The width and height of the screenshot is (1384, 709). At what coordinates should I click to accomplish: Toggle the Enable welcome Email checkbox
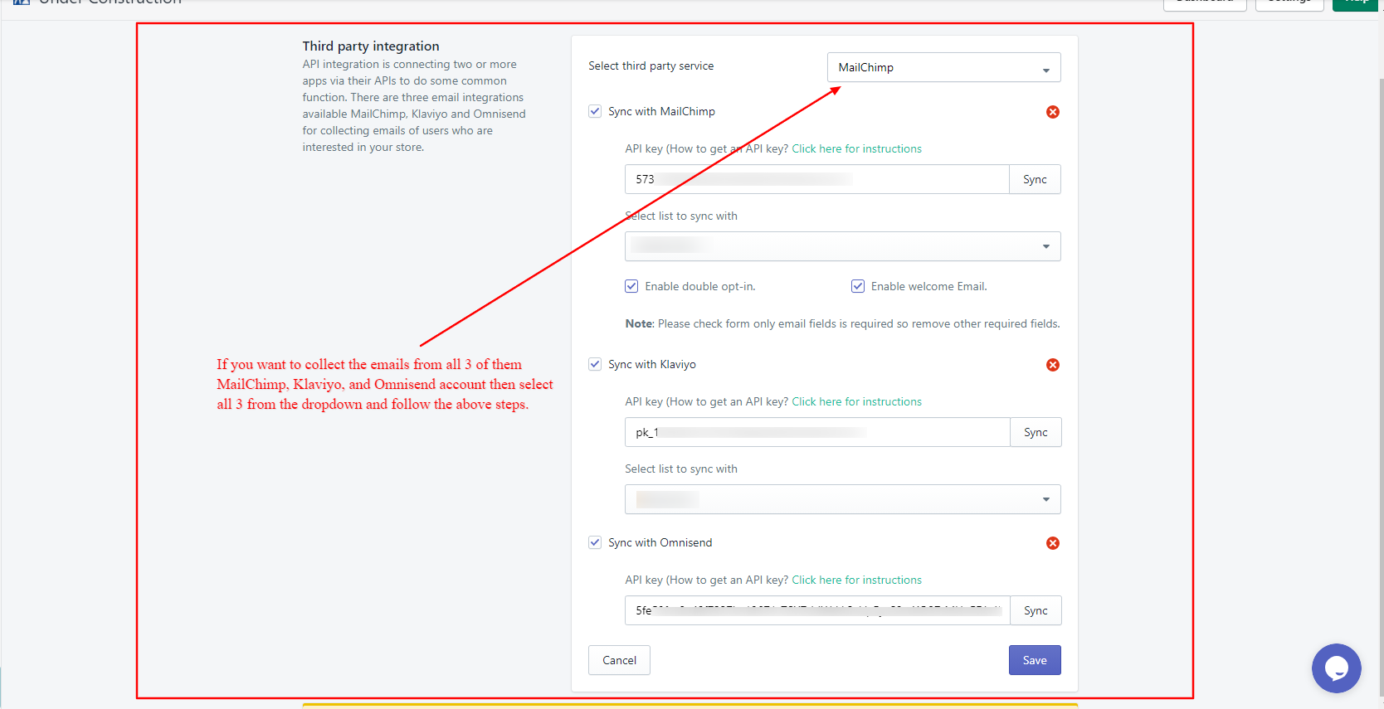(858, 286)
